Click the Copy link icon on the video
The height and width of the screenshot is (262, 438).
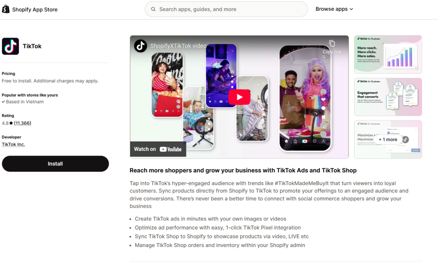coord(332,43)
